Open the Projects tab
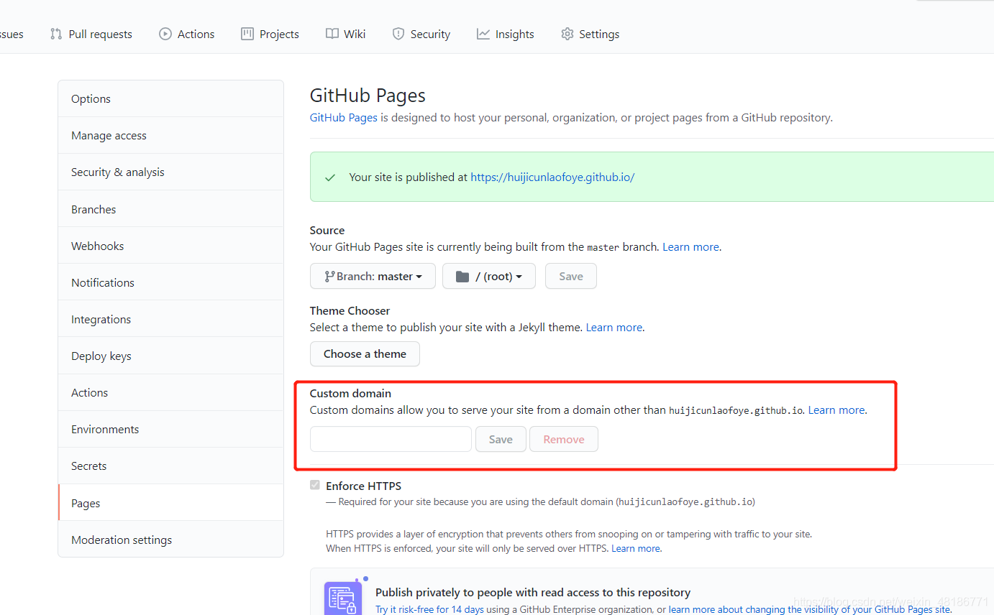 click(x=270, y=34)
